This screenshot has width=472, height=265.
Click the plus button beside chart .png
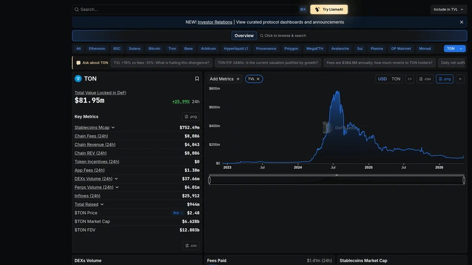pos(460,79)
